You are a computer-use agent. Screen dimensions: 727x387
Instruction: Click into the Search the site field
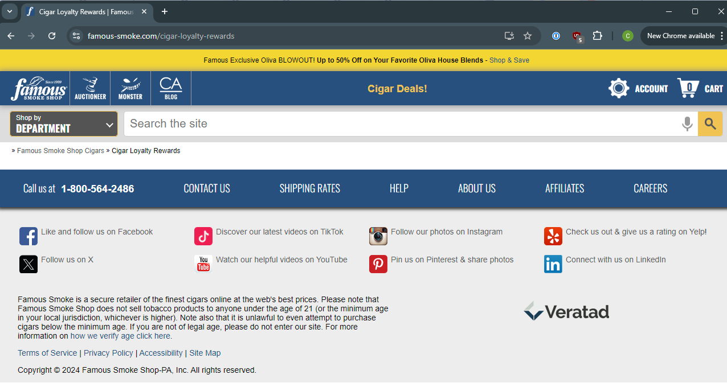click(399, 123)
